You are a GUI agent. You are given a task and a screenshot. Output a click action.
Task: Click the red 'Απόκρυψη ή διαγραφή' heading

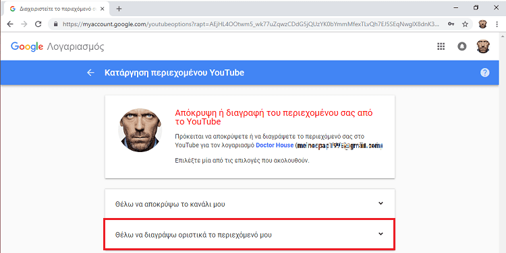click(x=274, y=117)
